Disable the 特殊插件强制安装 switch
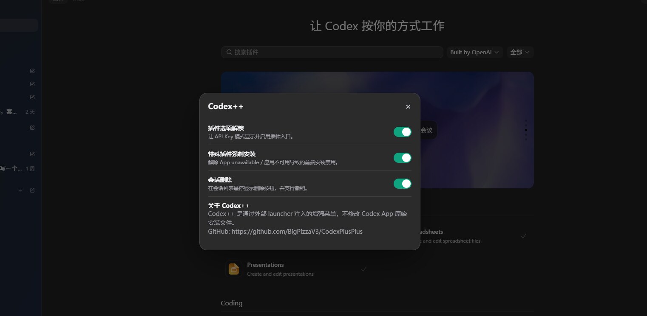647x316 pixels. point(403,158)
